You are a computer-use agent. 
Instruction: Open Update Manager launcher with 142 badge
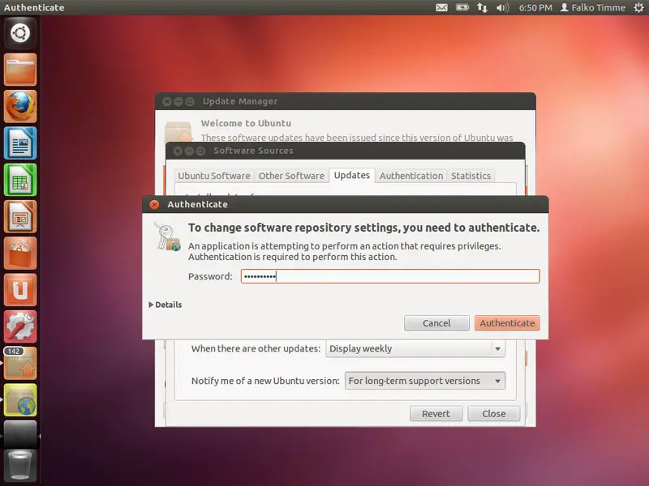19,363
